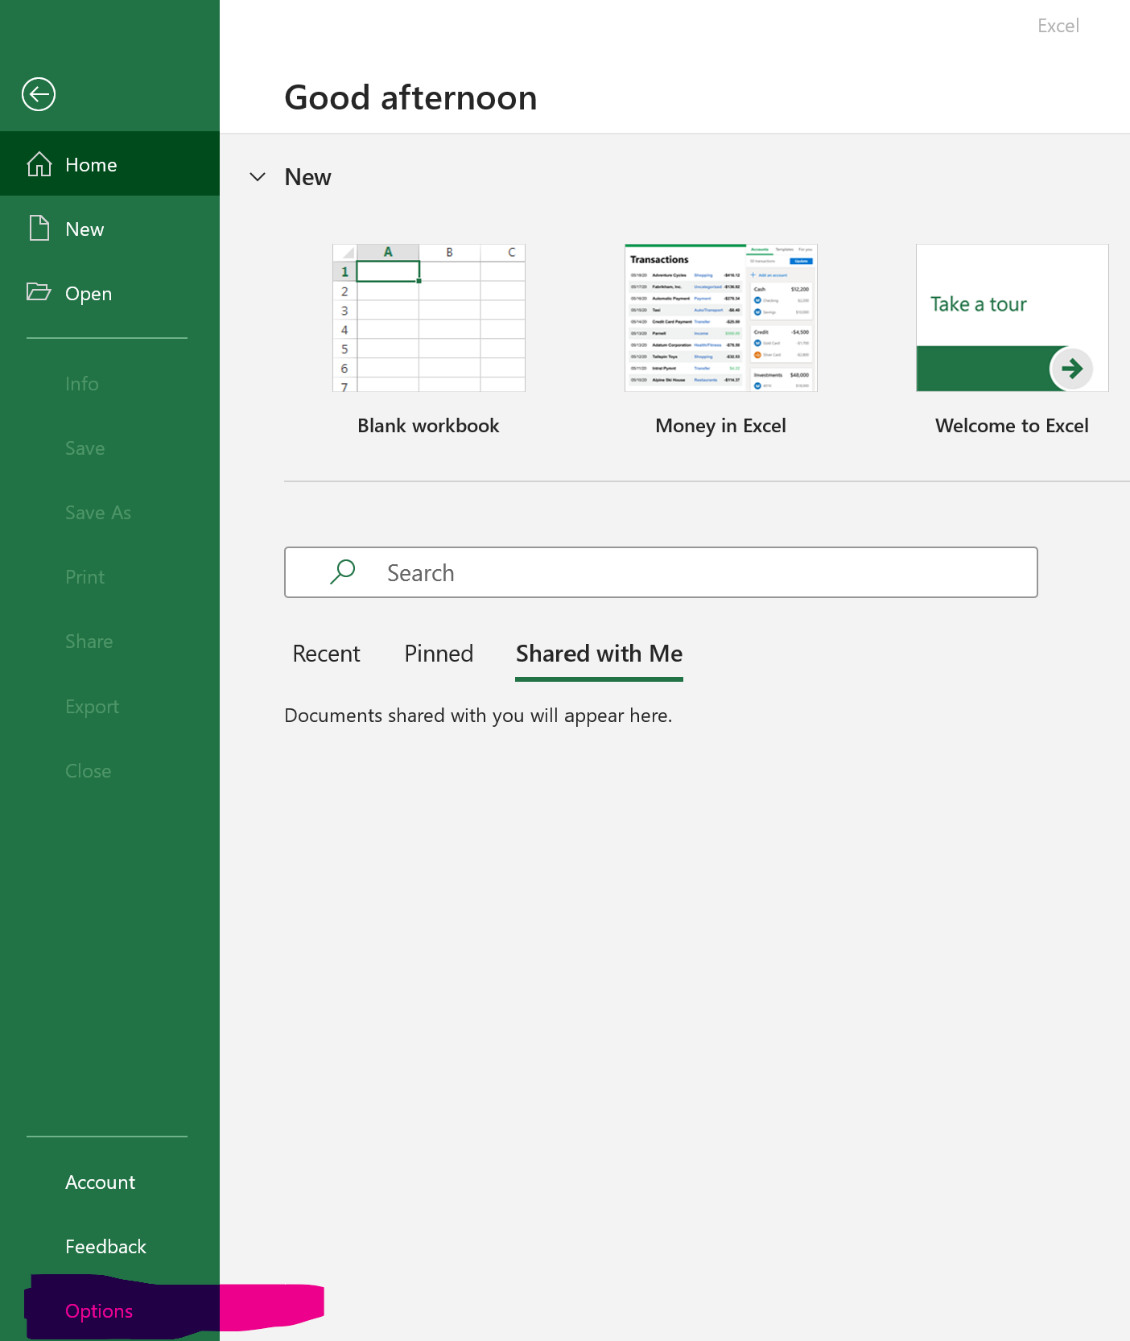Collapse the New section chevron
Image resolution: width=1130 pixels, height=1341 pixels.
click(x=258, y=177)
